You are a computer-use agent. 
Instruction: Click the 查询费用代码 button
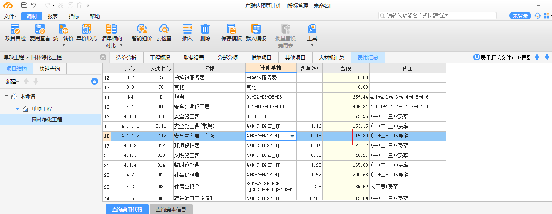127,209
